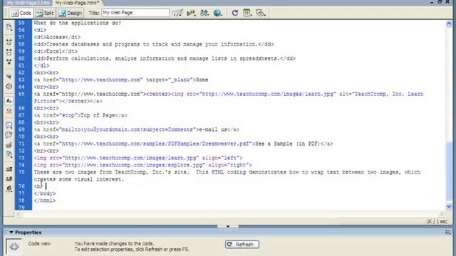
Task: Select the My-Web-Page.html tab
Action: pos(77,3)
